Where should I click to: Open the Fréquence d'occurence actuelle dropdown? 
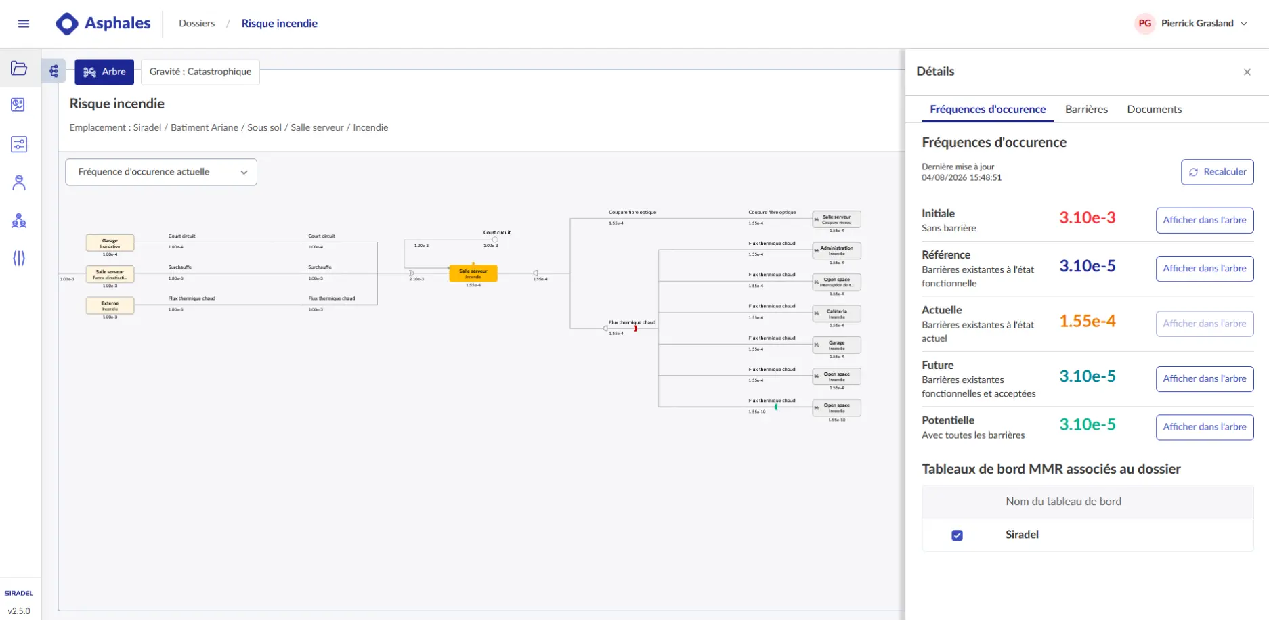pos(161,172)
